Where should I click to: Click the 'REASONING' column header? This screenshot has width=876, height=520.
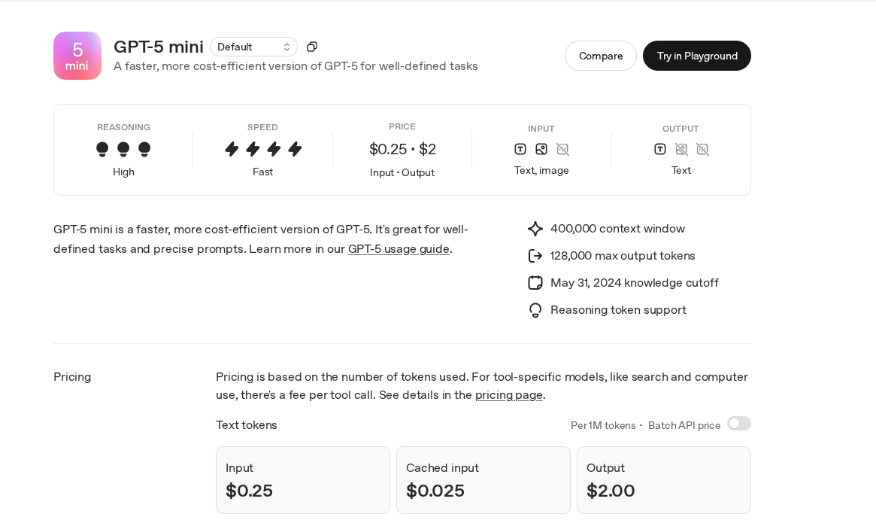click(x=123, y=127)
